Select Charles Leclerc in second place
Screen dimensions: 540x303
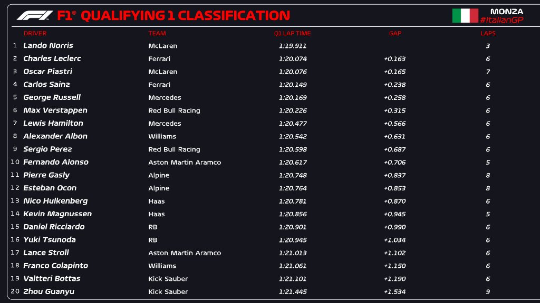click(x=52, y=59)
